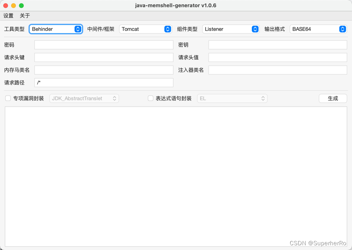Click inside the 内存马类名 class name field

point(103,70)
